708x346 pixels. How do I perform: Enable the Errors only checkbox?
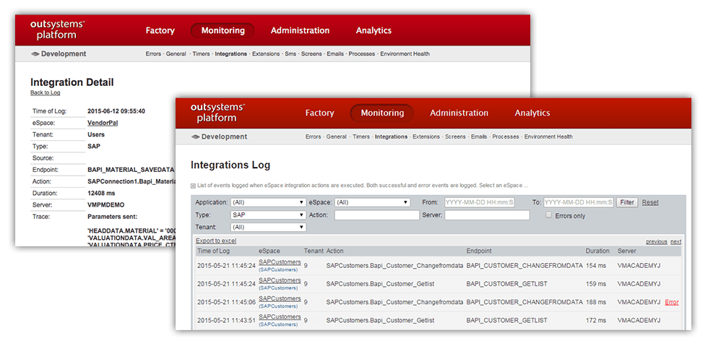(549, 215)
